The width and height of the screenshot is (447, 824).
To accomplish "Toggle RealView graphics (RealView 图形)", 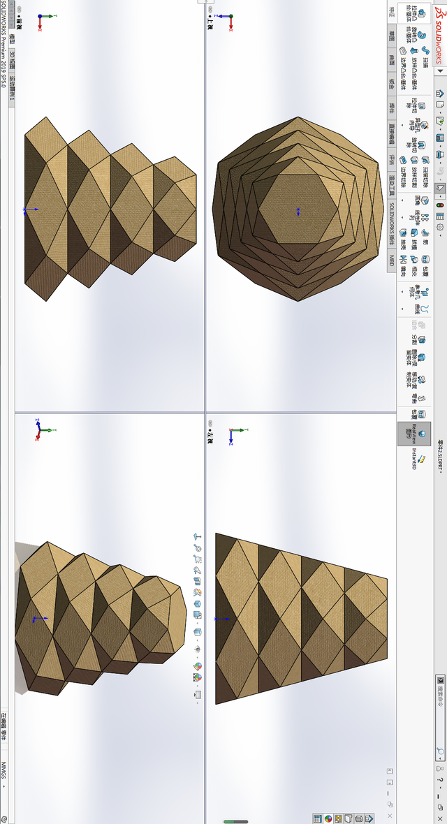I will 414,434.
